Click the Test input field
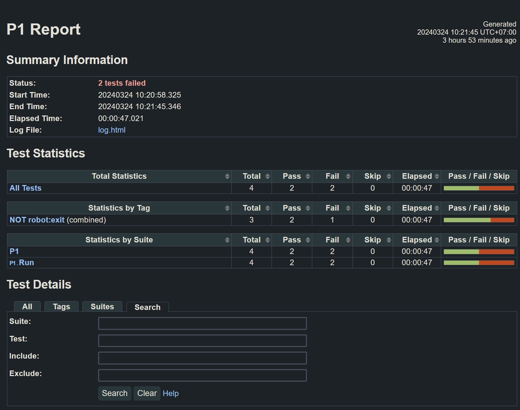The height and width of the screenshot is (410, 520). pos(202,340)
